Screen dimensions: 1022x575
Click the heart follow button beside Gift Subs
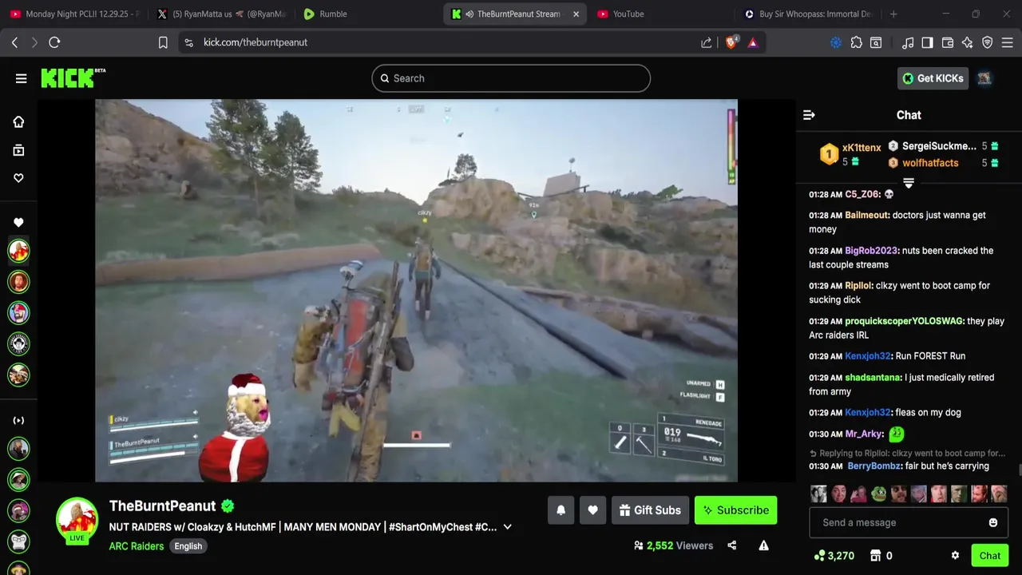tap(592, 510)
